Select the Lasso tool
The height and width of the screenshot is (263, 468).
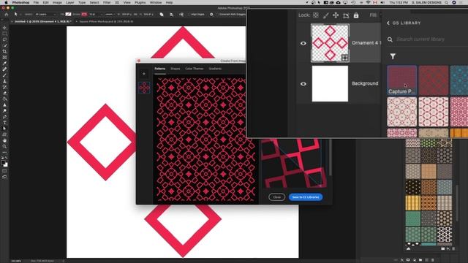coord(4,39)
